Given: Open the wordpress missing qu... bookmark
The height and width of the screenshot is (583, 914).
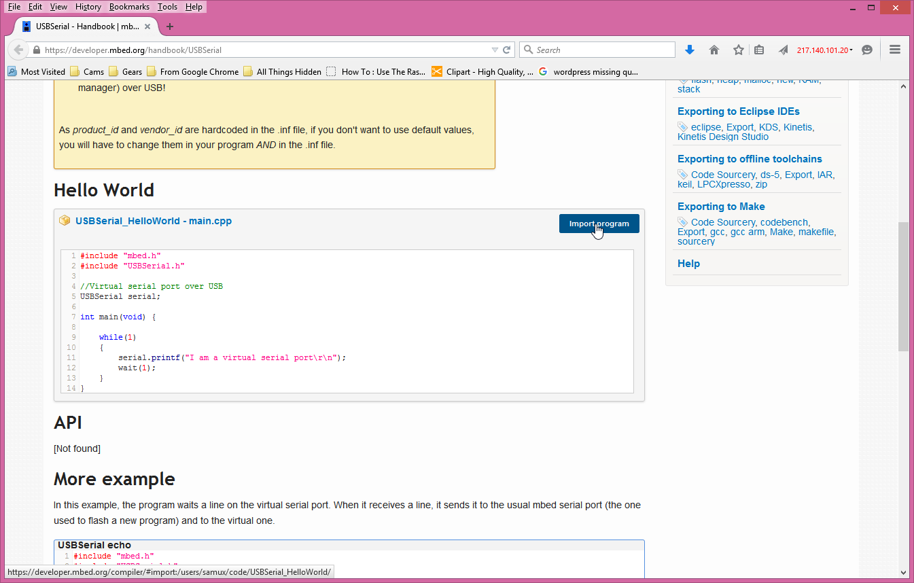Looking at the screenshot, I should coord(588,71).
